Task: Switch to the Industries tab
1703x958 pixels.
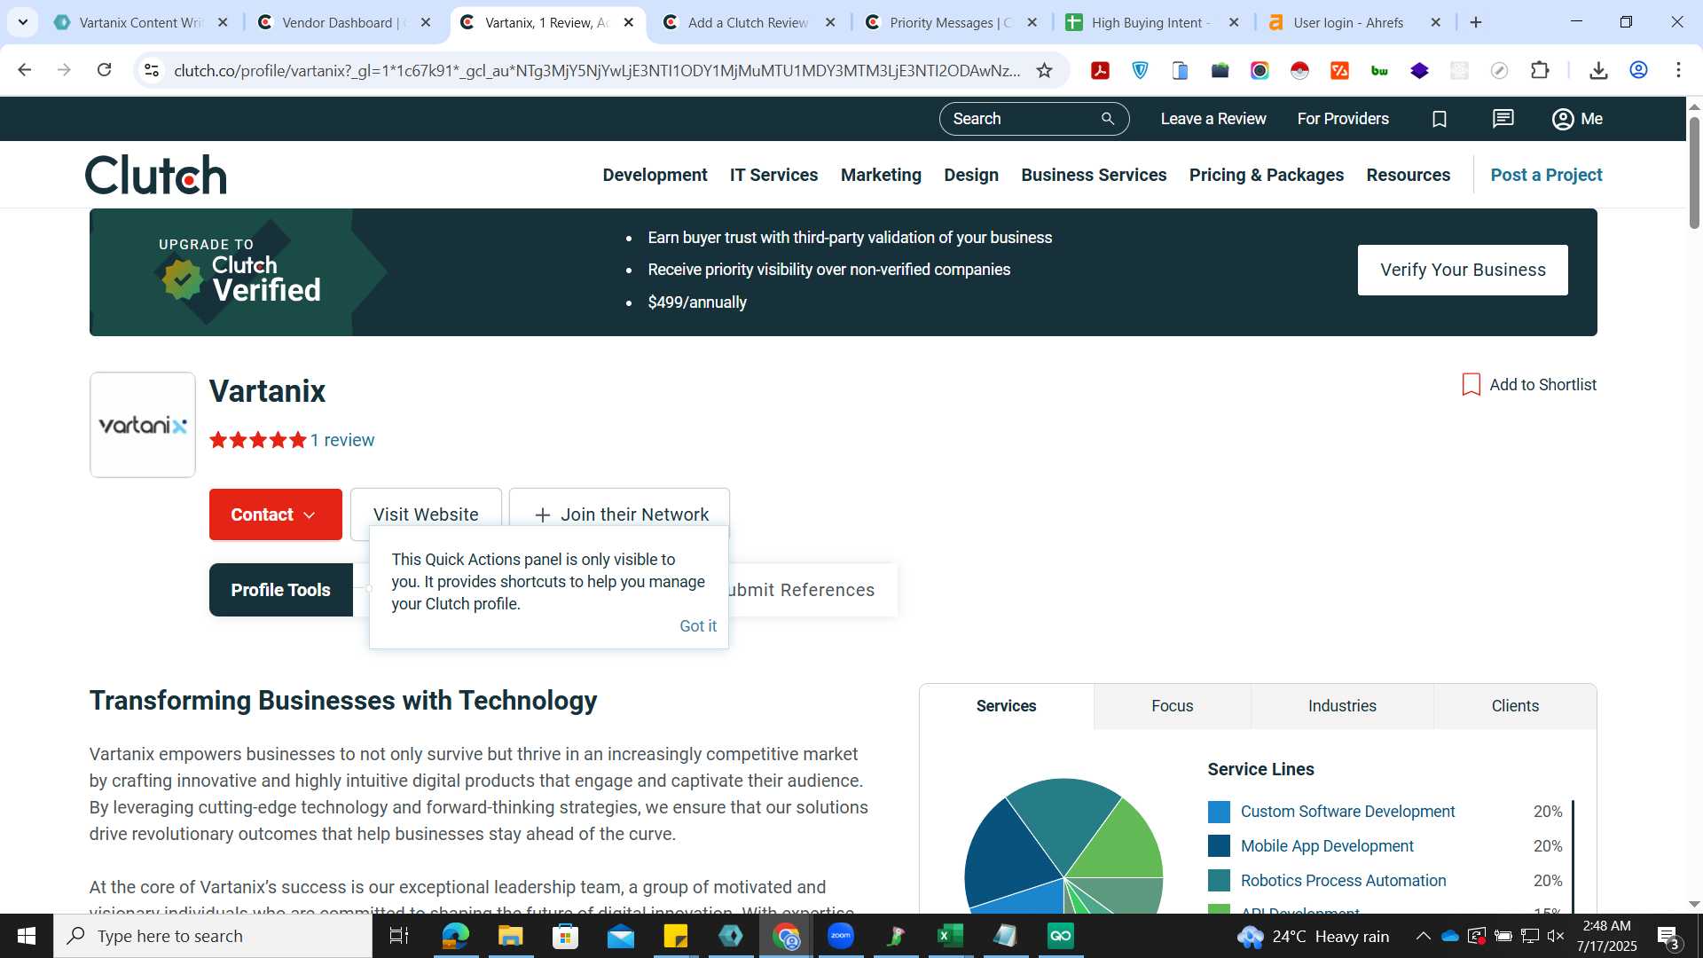Action: coord(1342,706)
